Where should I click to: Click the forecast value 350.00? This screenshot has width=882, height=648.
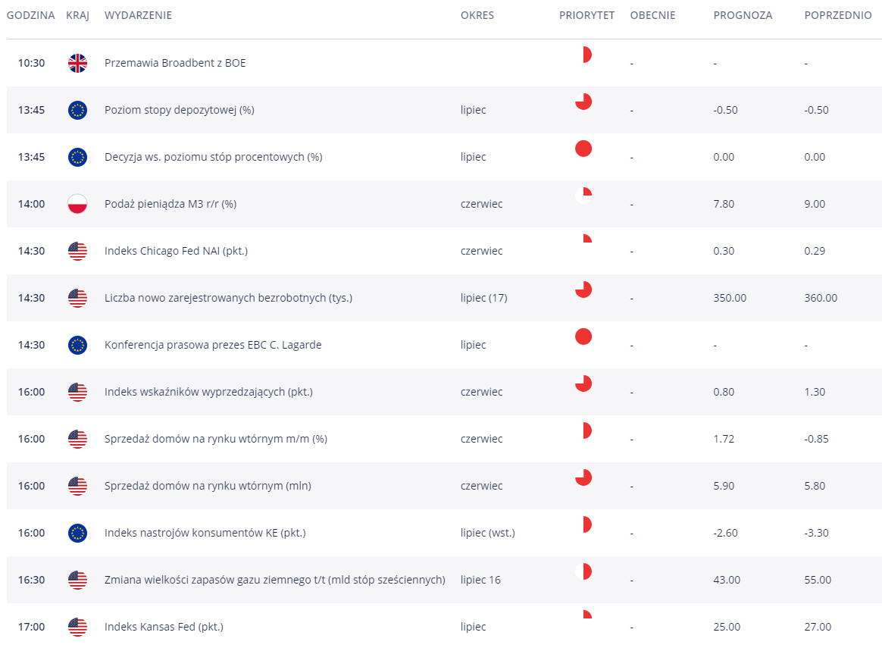730,298
